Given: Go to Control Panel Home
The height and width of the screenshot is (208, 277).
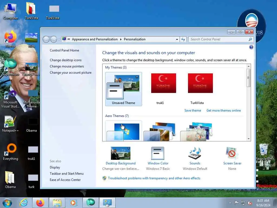Looking at the screenshot, I should point(64,50).
